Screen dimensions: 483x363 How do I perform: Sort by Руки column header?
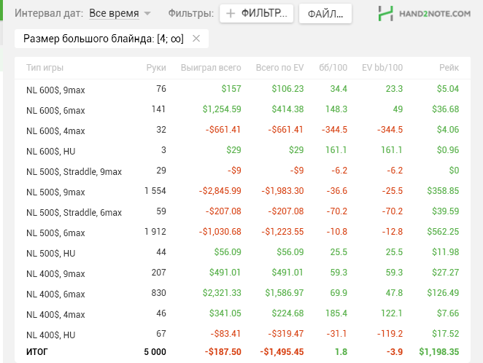[x=156, y=68]
